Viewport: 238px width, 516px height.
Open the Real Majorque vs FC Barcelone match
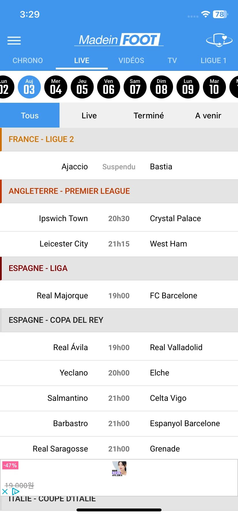tap(119, 296)
